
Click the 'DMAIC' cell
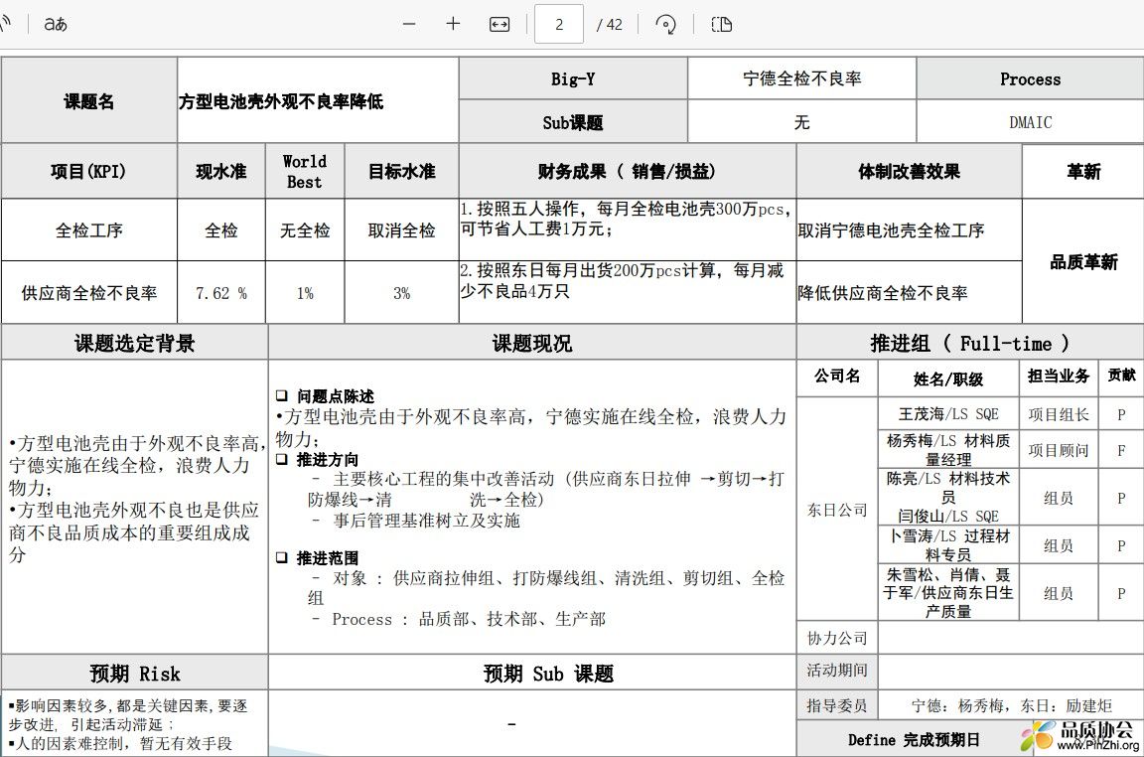[1030, 122]
